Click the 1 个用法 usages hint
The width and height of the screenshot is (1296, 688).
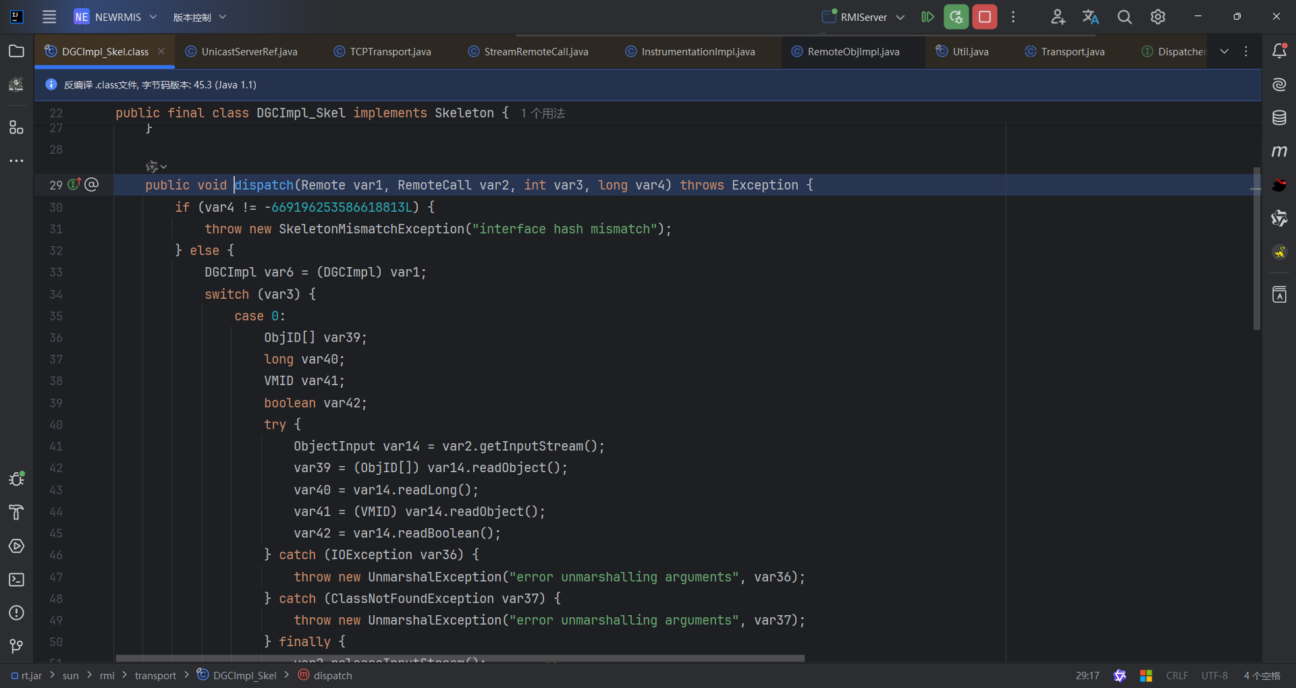543,113
